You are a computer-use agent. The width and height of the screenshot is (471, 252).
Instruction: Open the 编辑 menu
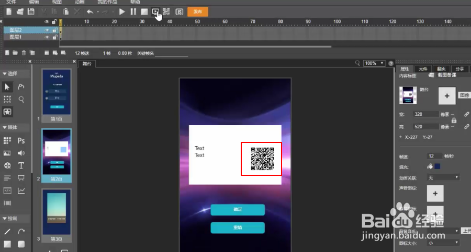click(34, 2)
